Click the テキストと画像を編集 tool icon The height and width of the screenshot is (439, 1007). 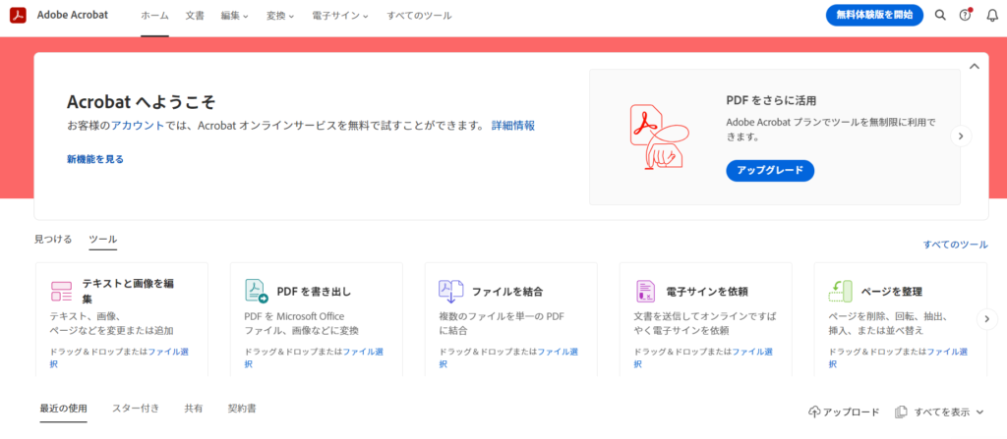pos(62,291)
